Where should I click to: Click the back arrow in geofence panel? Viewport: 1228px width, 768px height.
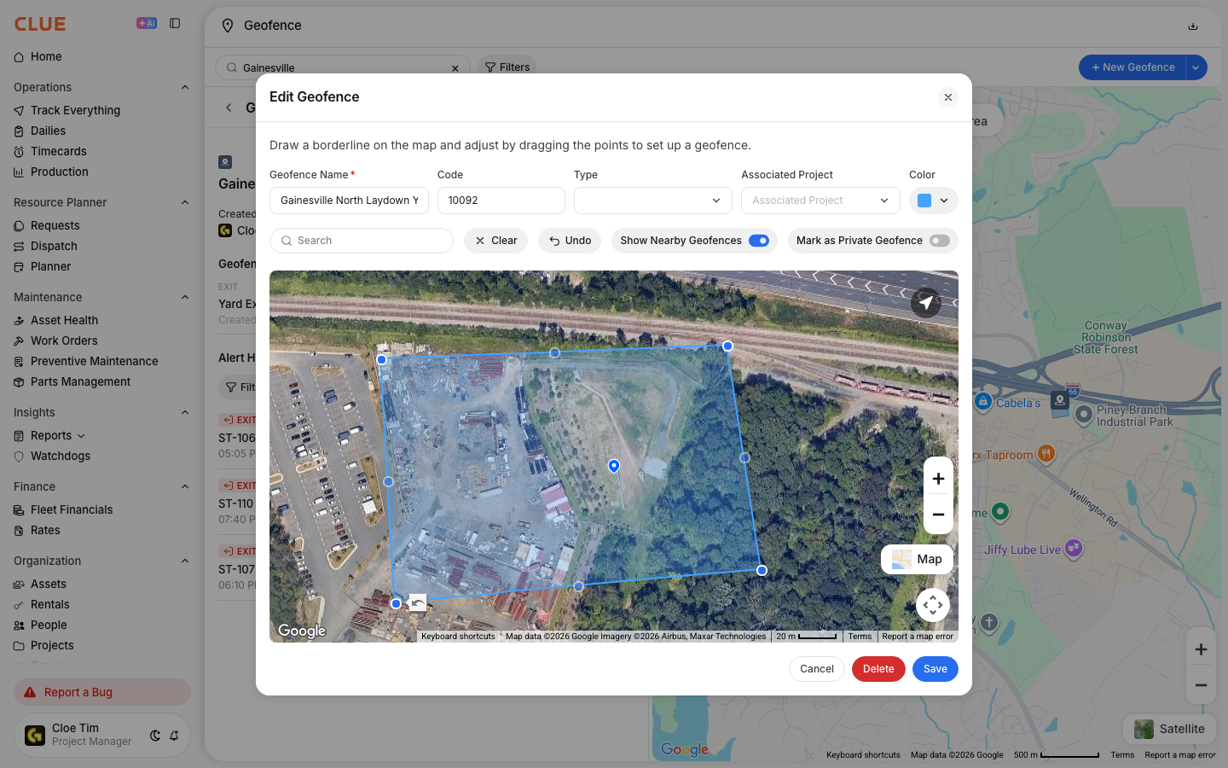click(229, 108)
